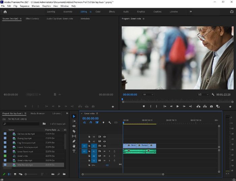Open Source monitor panel menu

[21, 19]
